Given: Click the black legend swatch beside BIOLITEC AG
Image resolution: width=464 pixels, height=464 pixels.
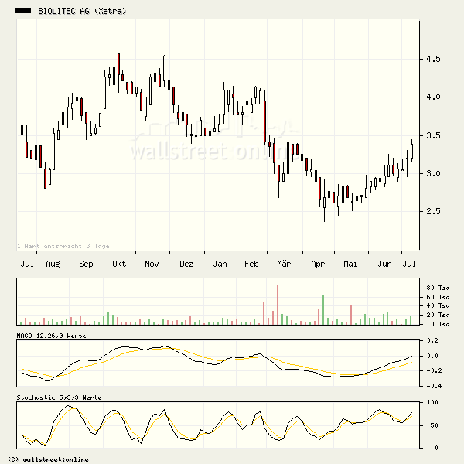Looking at the screenshot, I should click(x=23, y=11).
